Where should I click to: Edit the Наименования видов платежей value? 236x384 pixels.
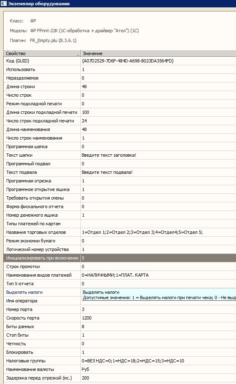pyautogui.click(x=158, y=275)
